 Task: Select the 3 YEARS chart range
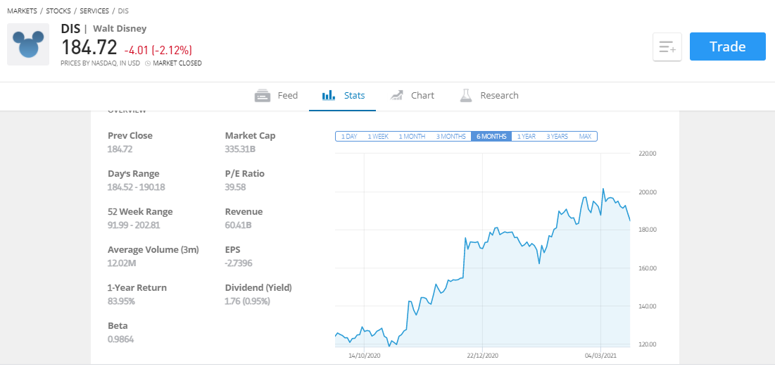pyautogui.click(x=557, y=137)
